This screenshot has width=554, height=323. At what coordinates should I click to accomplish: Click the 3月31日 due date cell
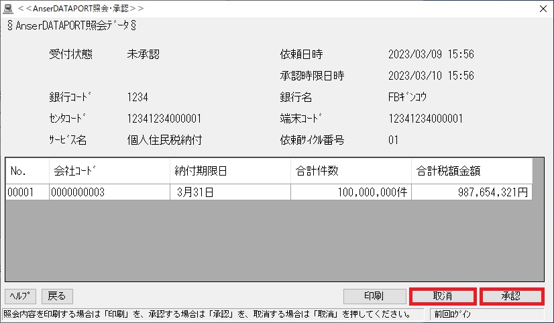tap(229, 192)
